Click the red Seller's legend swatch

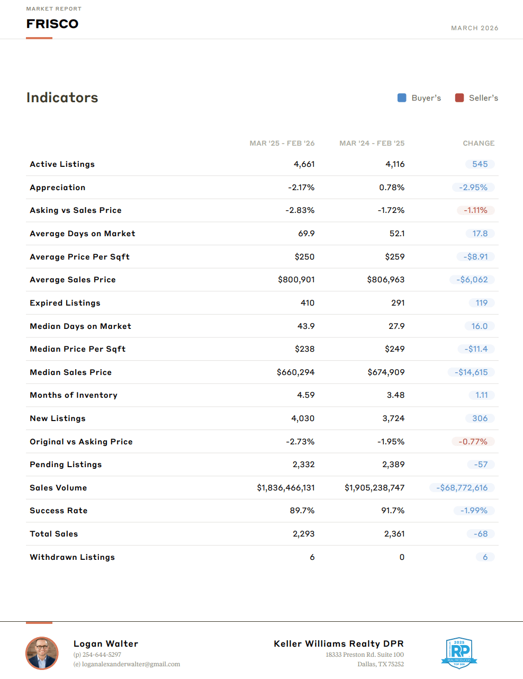[459, 98]
